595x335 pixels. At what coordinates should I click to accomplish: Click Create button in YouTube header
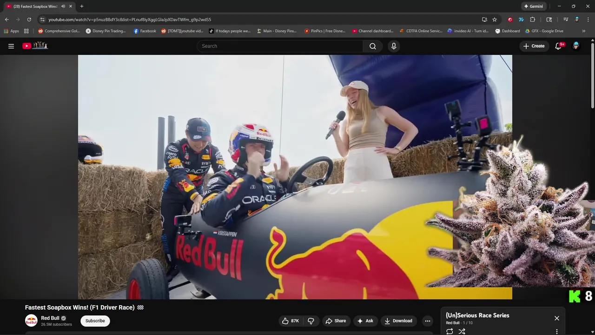(534, 46)
